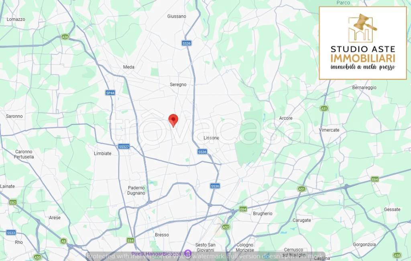Screen dimensions: 411x261
Task: Click the Pirelli HangarBicocca museum marker
Action: (x=187, y=253)
